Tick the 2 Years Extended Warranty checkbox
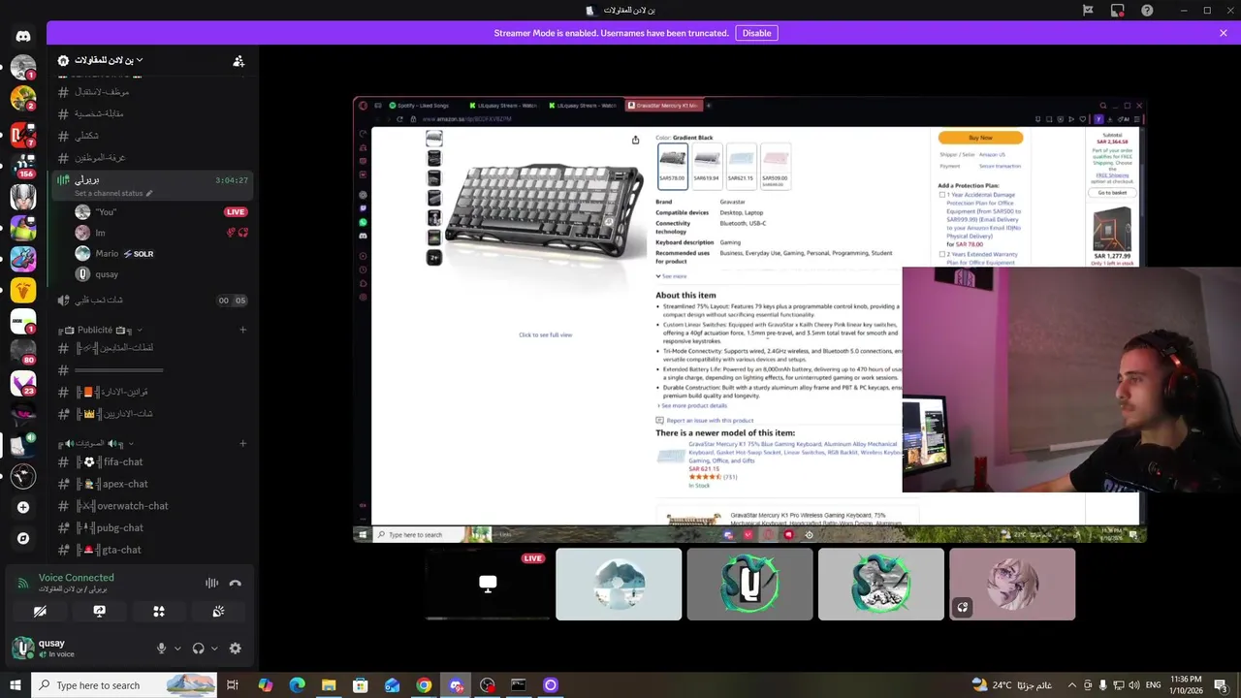The height and width of the screenshot is (698, 1241). click(942, 255)
